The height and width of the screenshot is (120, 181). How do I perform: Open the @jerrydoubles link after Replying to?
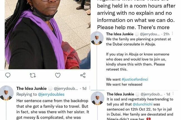pos(51,94)
